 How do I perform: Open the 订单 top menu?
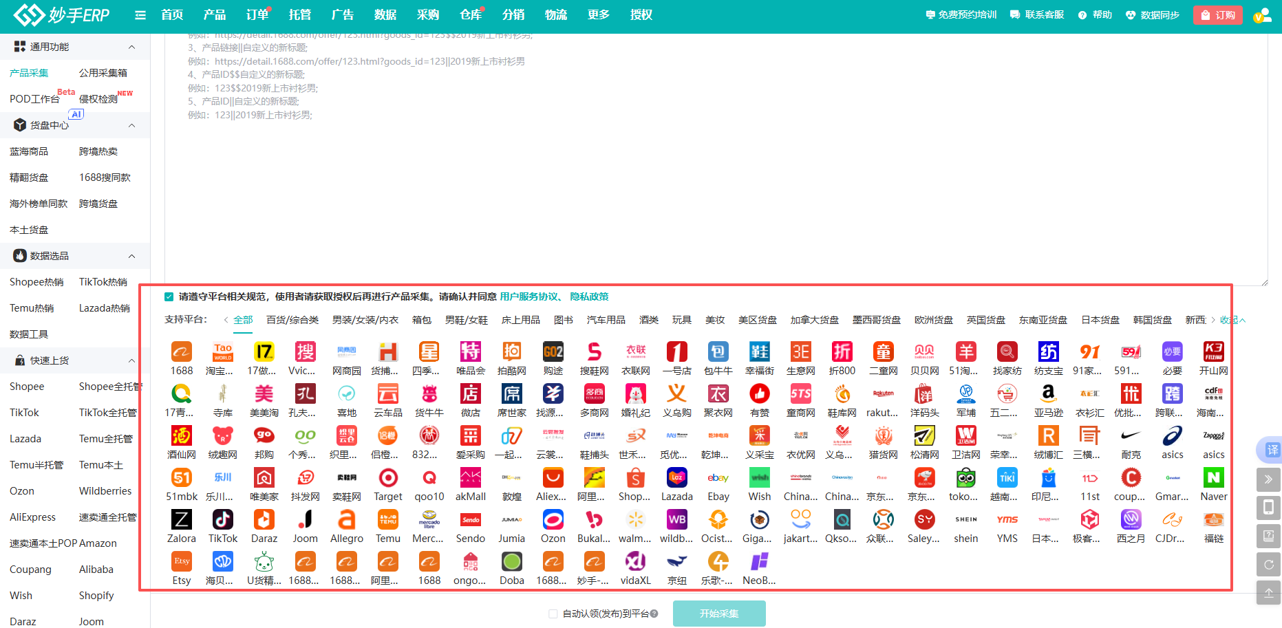257,15
